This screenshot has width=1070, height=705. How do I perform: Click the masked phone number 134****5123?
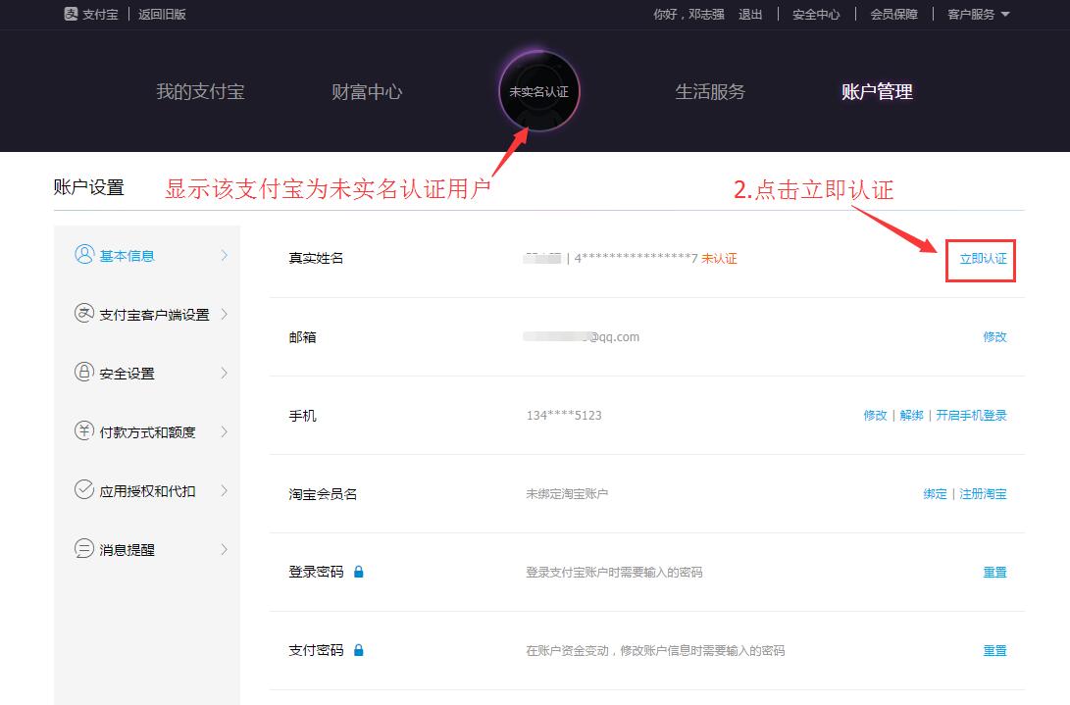coord(564,415)
